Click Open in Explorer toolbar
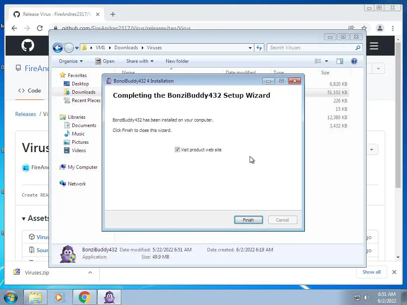This screenshot has height=305, width=407. (105, 61)
